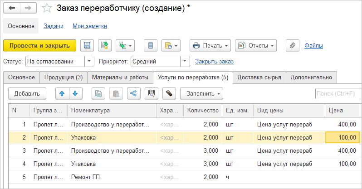Click the paperclip attachment icon
This screenshot has height=189, width=362.
pos(293,45)
